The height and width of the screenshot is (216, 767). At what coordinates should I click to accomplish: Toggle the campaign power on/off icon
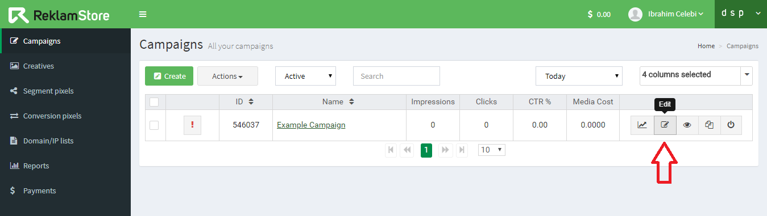pyautogui.click(x=731, y=125)
